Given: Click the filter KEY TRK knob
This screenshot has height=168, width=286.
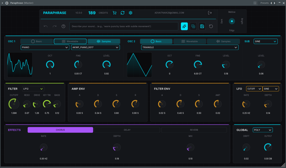Looking at the screenshot, I should pos(47,104).
